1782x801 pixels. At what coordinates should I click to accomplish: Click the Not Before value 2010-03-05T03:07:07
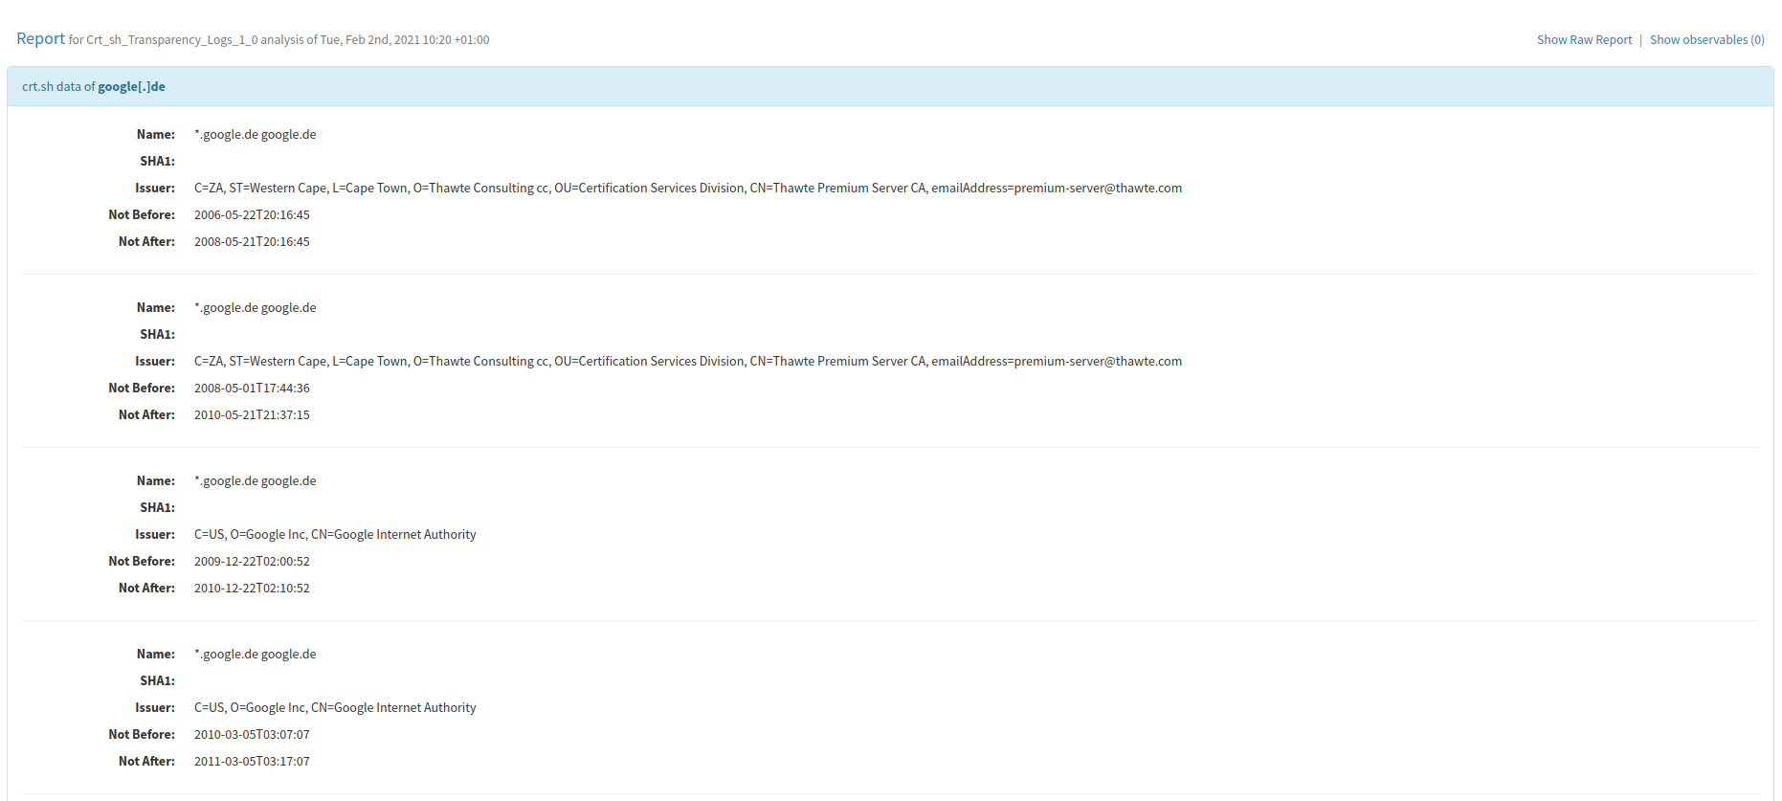[x=252, y=735]
